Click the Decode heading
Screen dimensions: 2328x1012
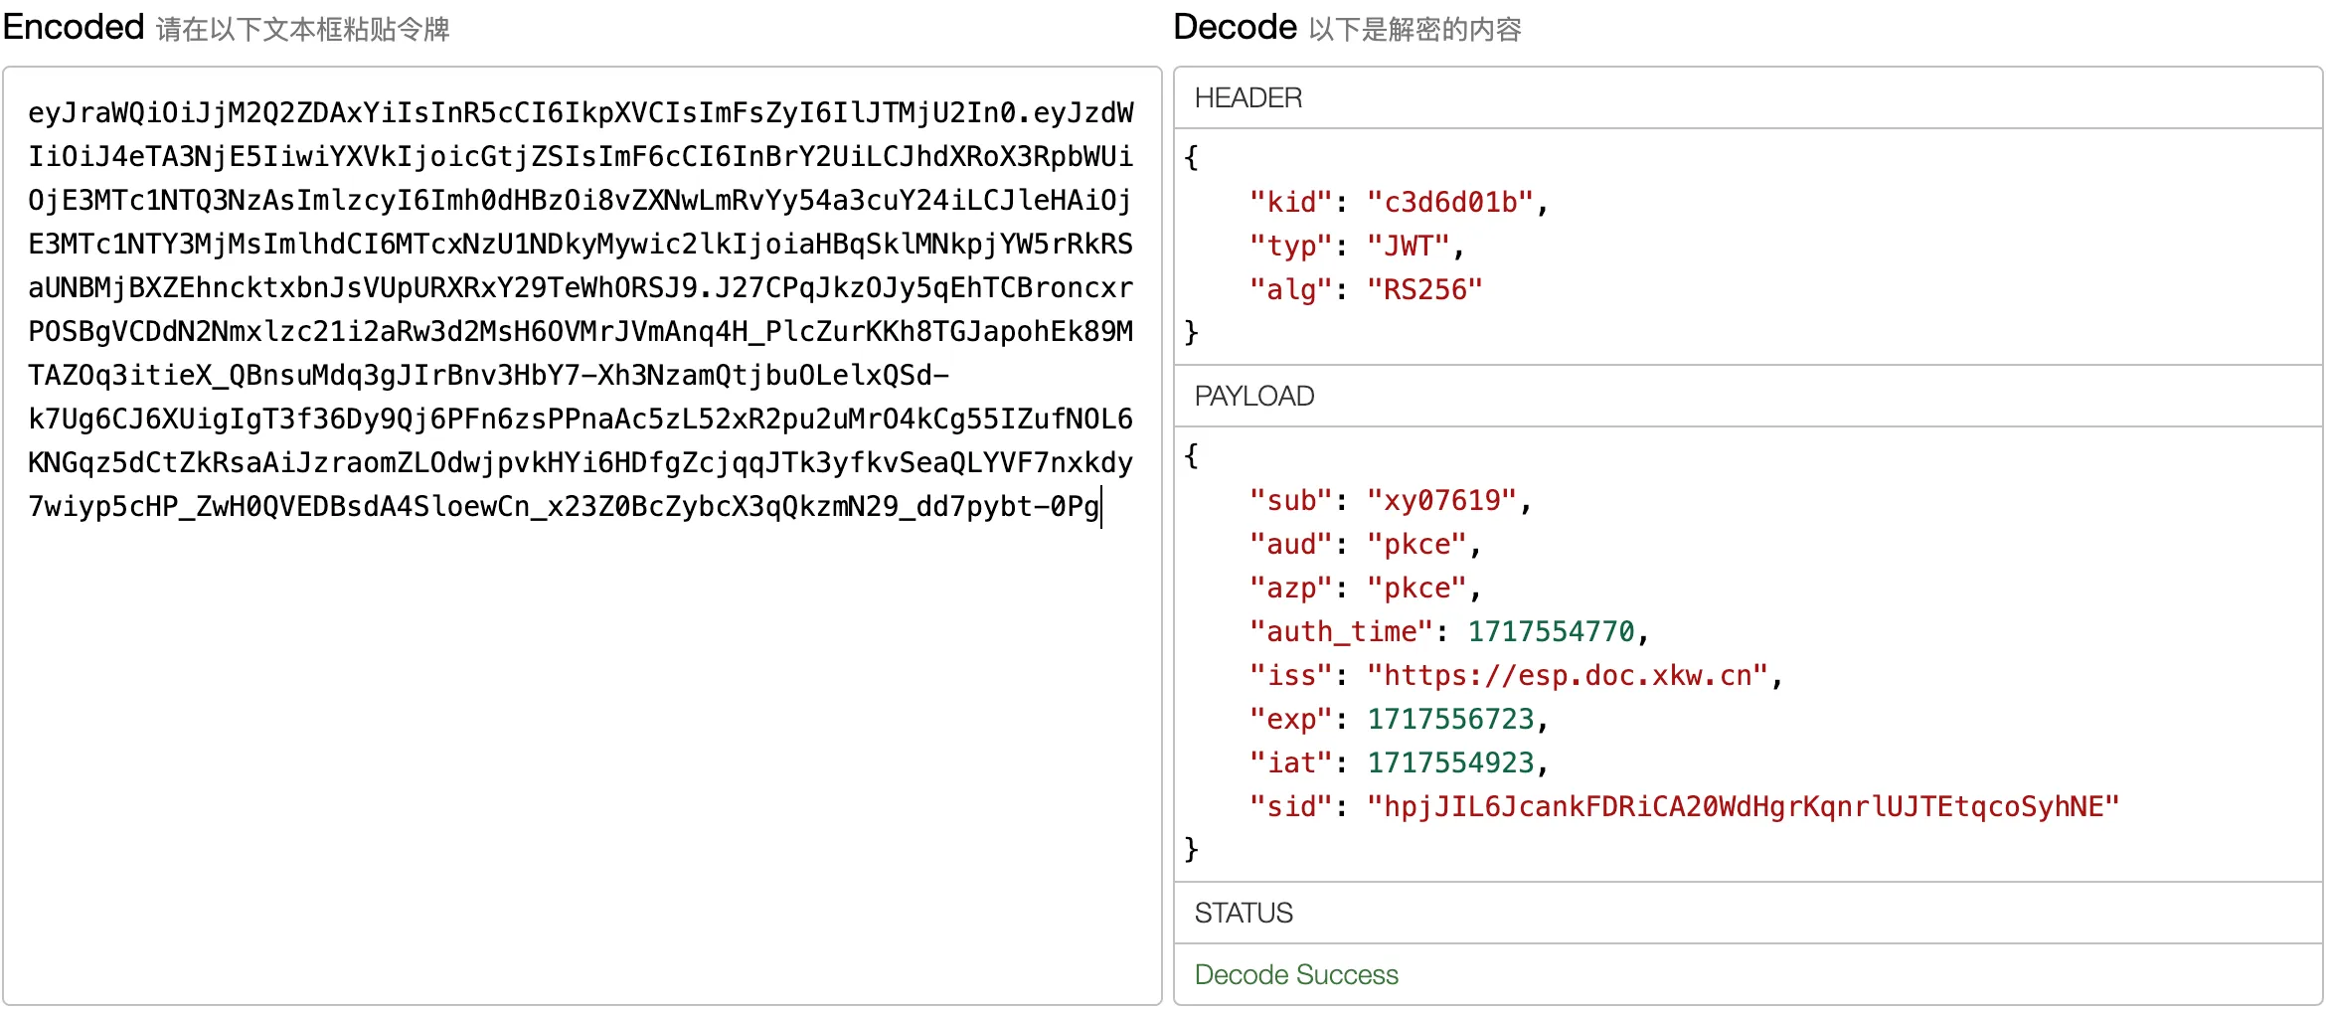point(1235,27)
